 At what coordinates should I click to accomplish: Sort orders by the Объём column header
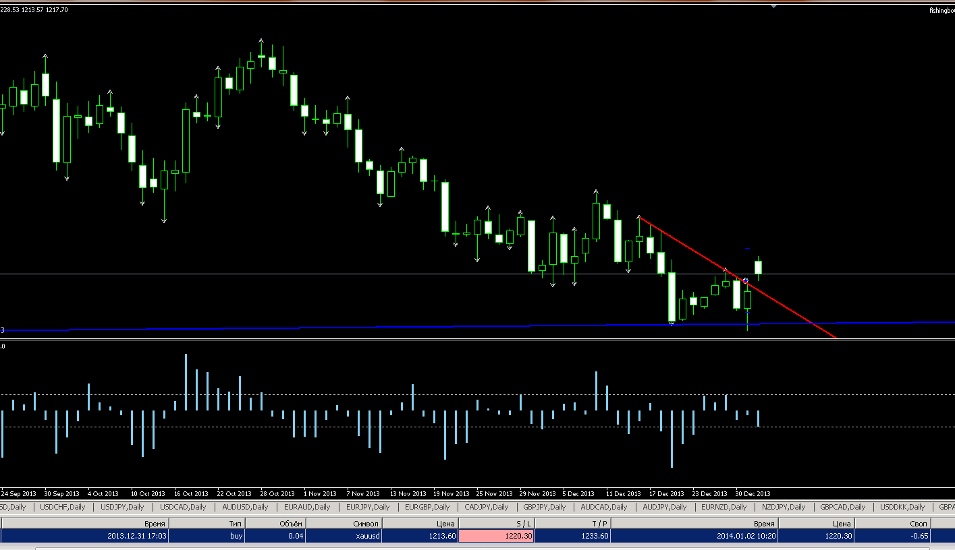coord(275,523)
